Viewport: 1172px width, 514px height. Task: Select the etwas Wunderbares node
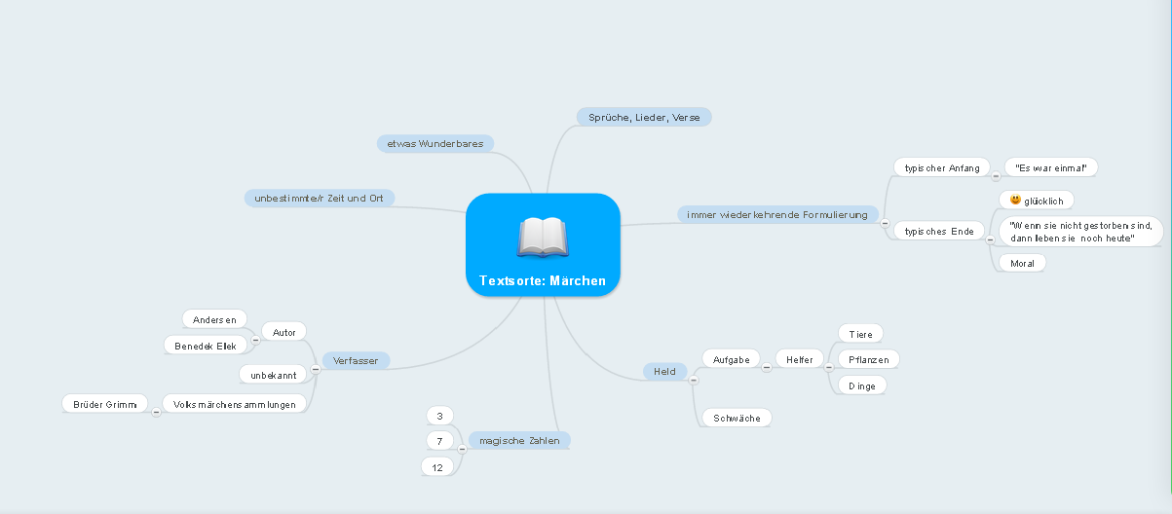[435, 143]
